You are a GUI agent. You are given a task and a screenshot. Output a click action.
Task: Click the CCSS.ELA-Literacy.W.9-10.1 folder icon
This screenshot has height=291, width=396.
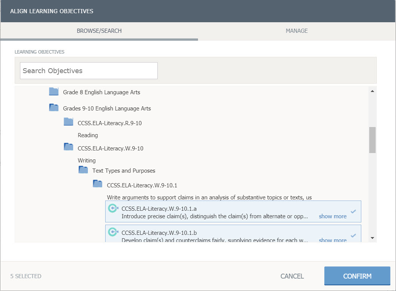click(98, 184)
